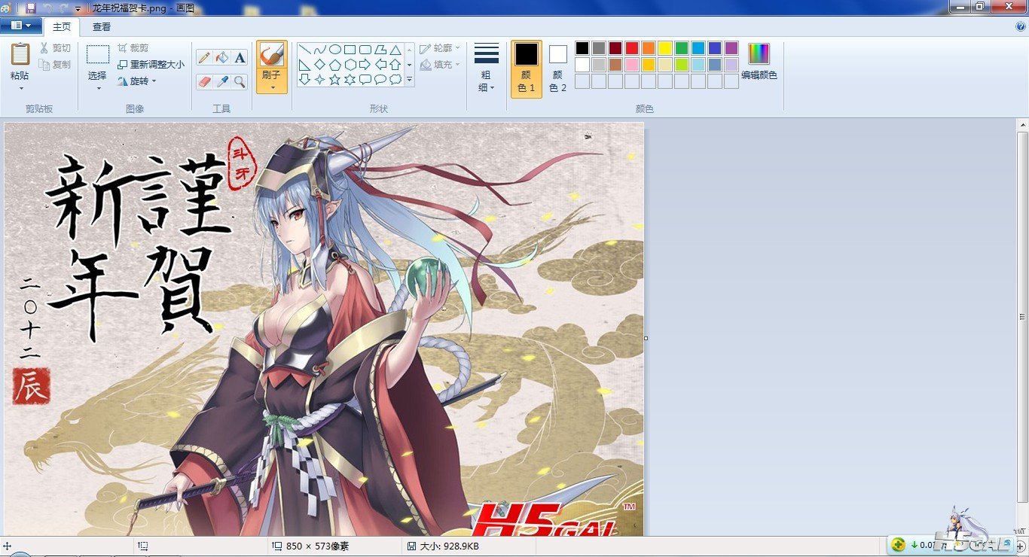
Task: Click 编辑颜色 edit colors button
Action: click(x=759, y=62)
